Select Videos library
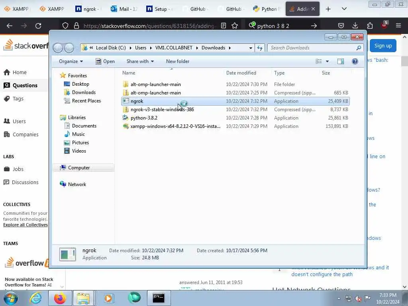This screenshot has width=408, height=306. [79, 151]
